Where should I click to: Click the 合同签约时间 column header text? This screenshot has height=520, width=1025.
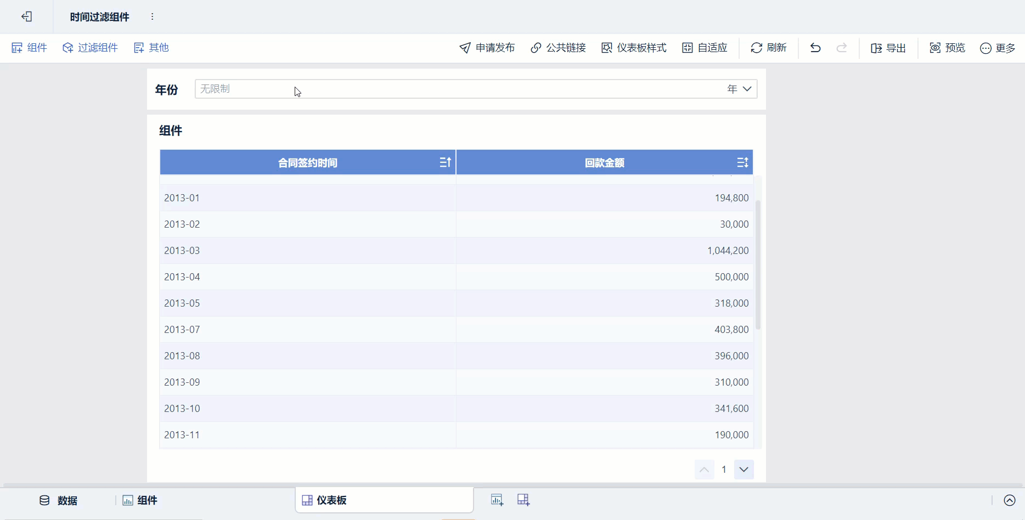click(x=308, y=163)
